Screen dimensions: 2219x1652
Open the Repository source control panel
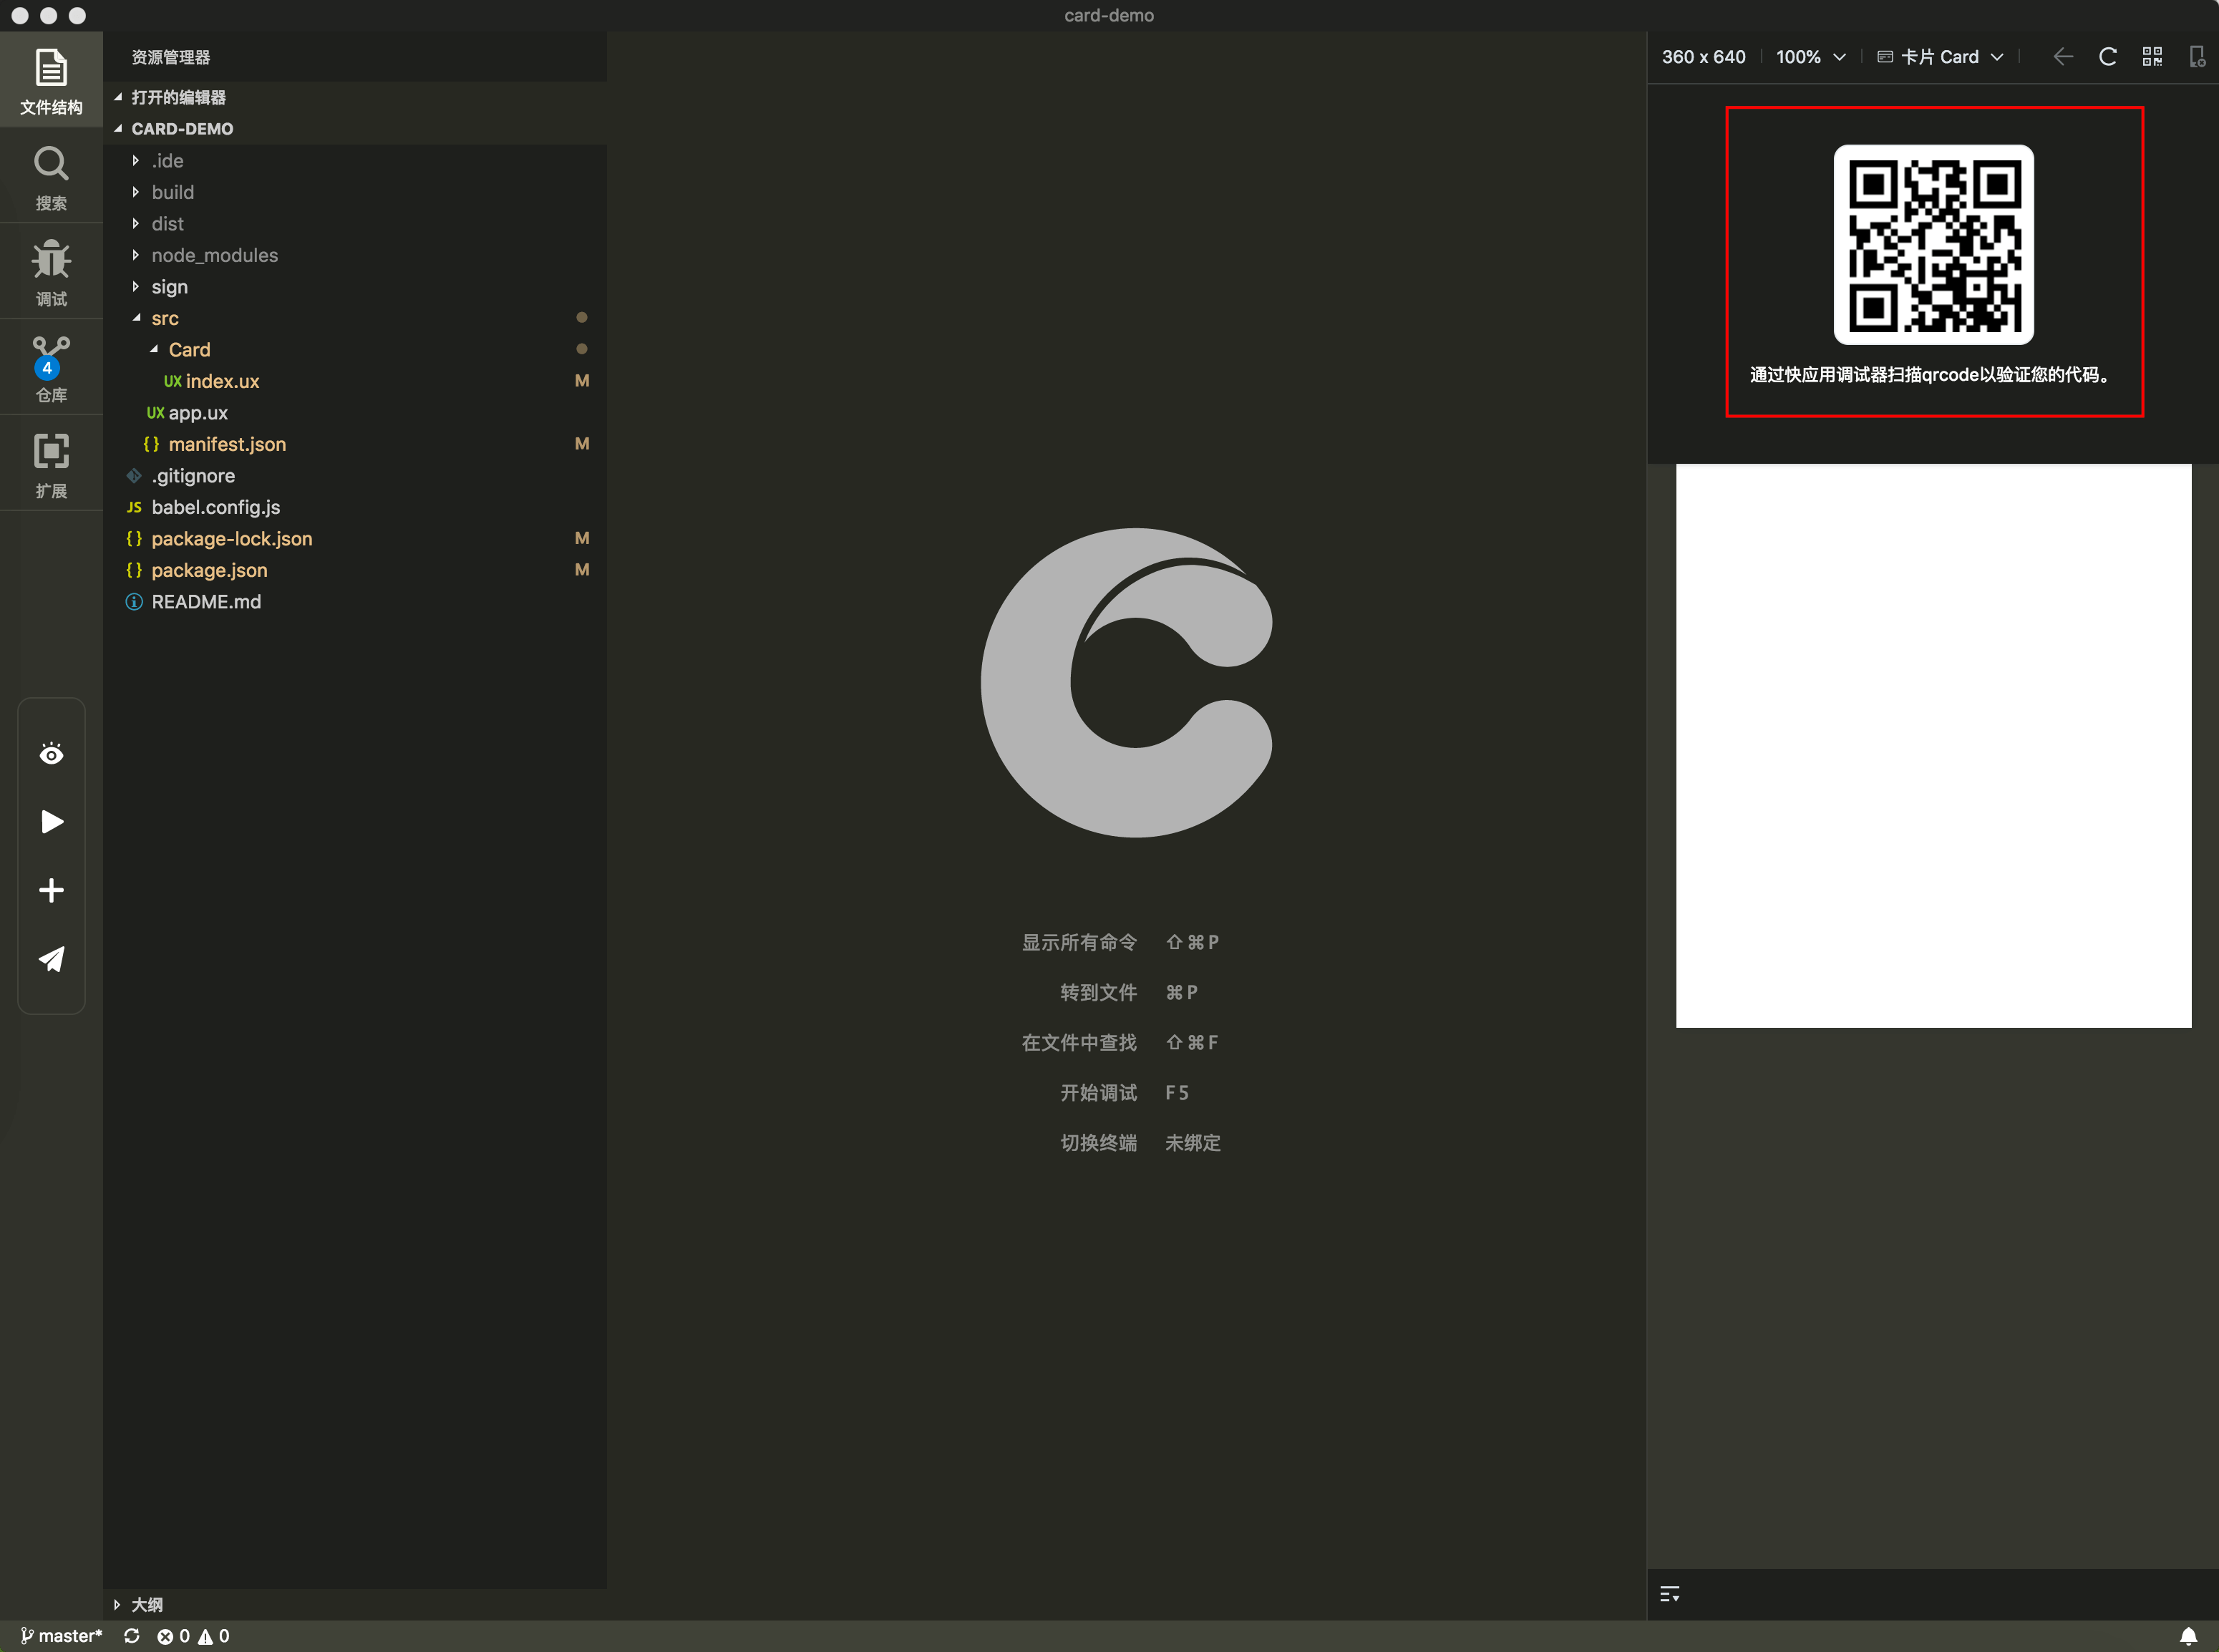[51, 367]
